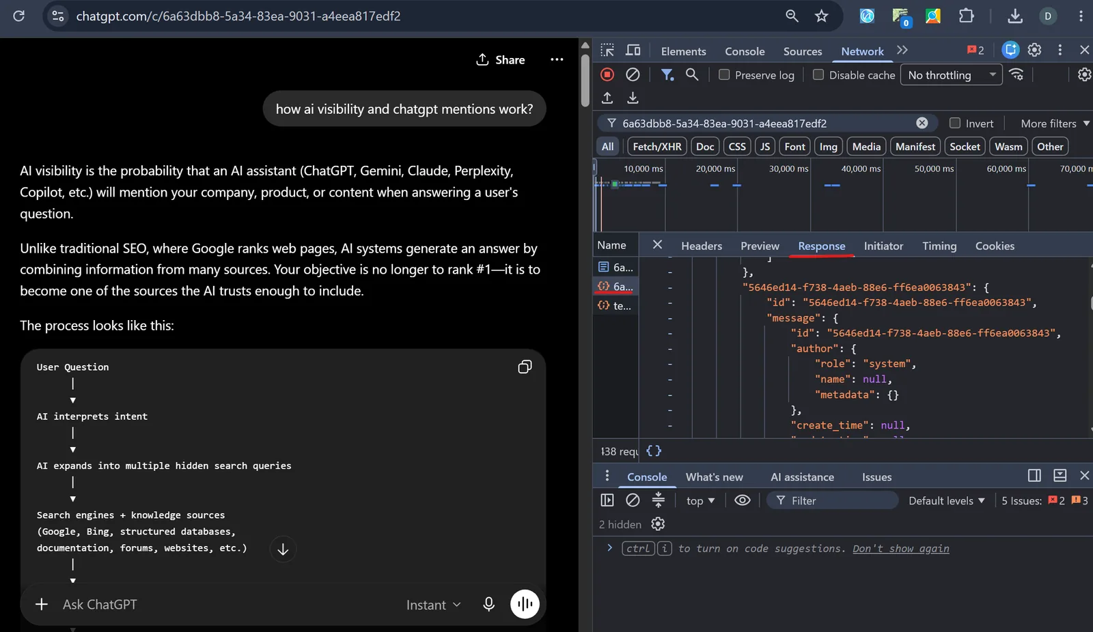Click the Don't show again link
The image size is (1093, 632).
click(x=900, y=548)
